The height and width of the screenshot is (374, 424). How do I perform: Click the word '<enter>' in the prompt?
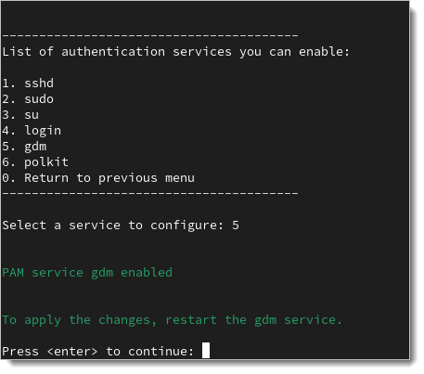point(72,352)
